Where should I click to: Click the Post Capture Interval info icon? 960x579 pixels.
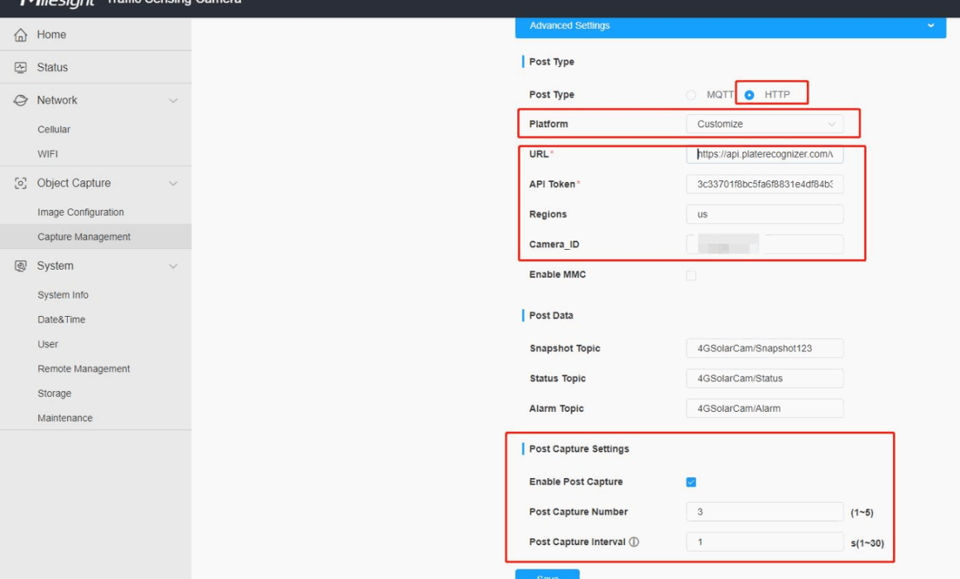point(634,543)
